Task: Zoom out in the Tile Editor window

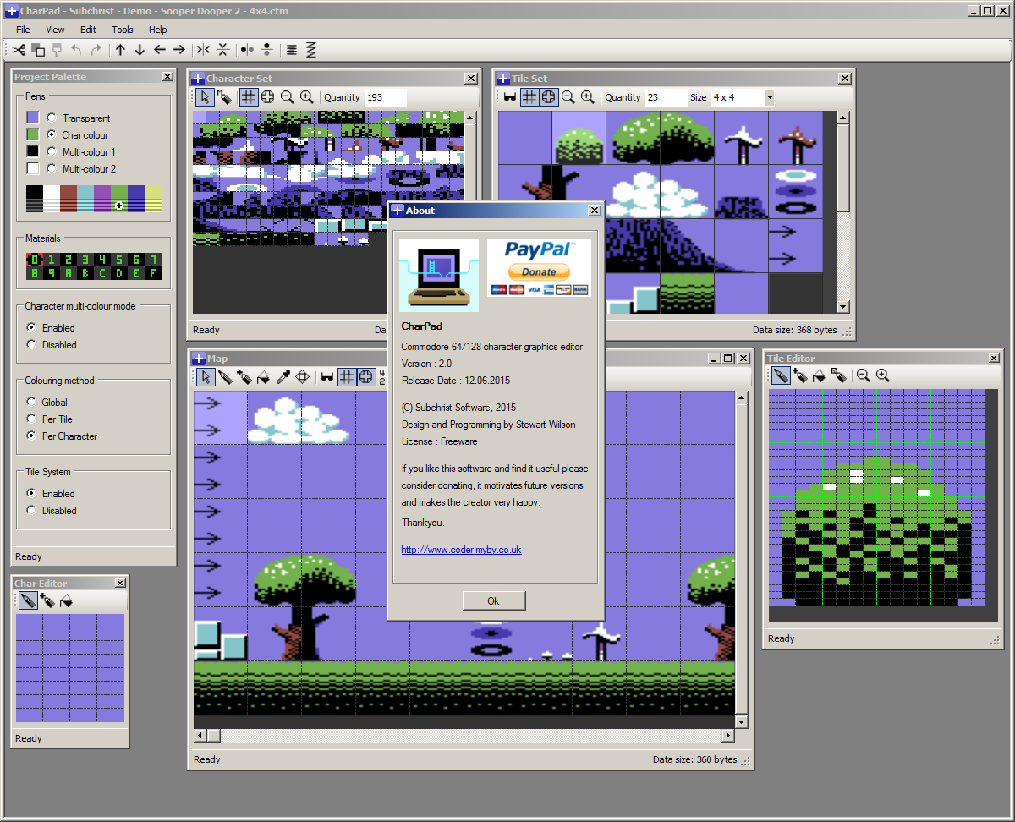Action: (x=863, y=375)
